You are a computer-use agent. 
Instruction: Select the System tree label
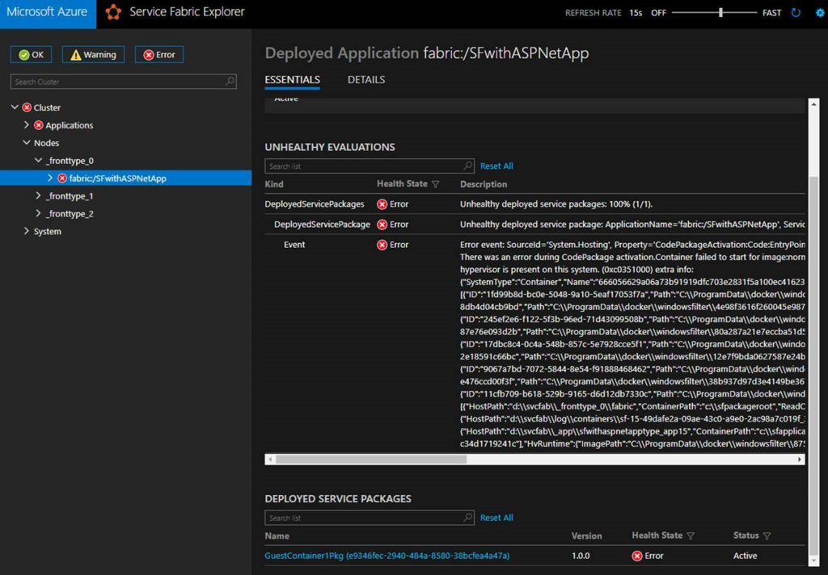point(48,232)
